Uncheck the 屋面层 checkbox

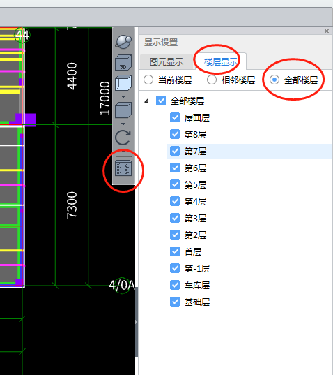coord(175,117)
